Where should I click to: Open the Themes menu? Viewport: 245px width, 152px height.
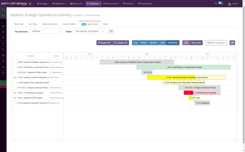tap(129, 4)
